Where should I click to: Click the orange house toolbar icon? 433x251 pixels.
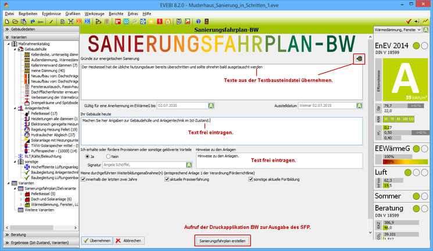point(168,21)
